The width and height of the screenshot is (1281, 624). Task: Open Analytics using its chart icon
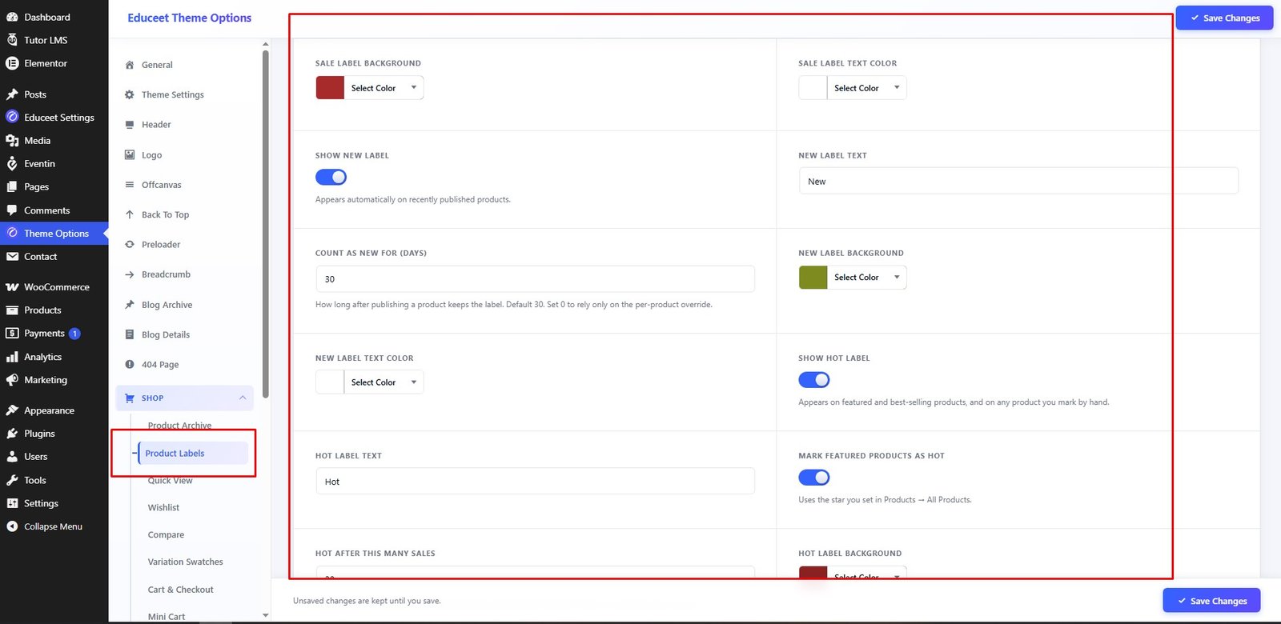pos(12,357)
